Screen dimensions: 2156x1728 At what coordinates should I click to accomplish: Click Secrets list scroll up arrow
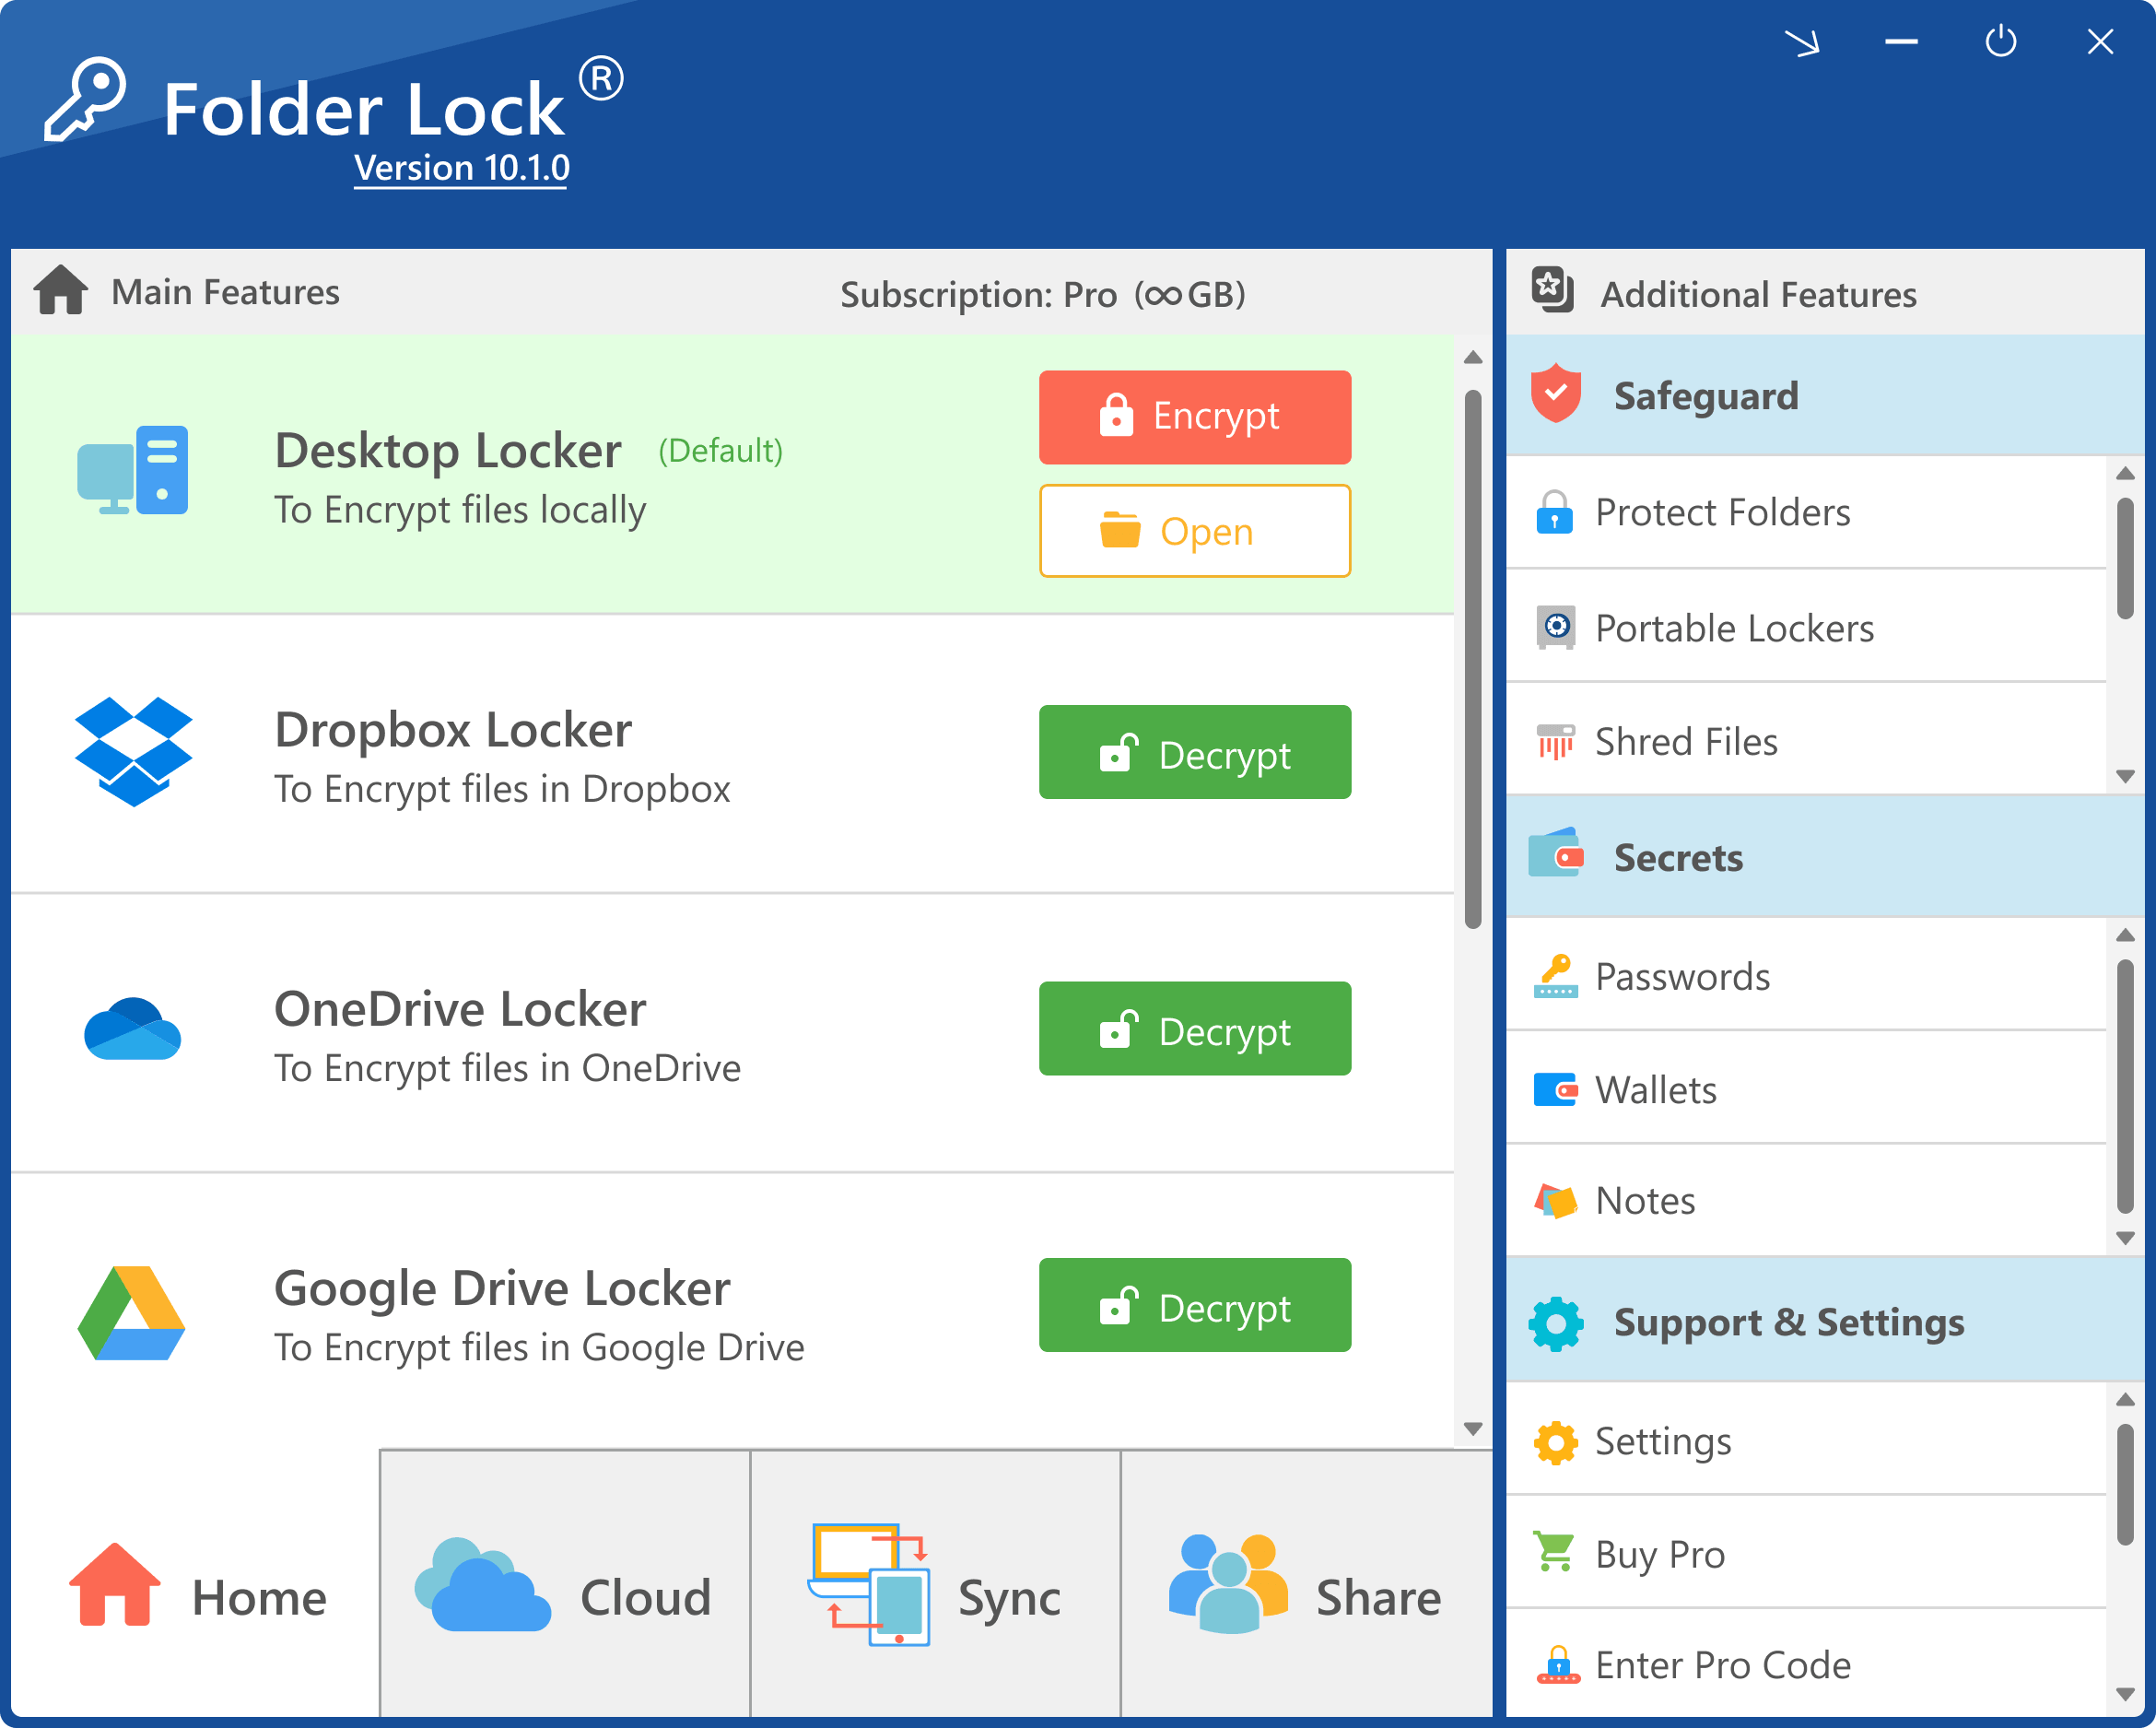click(x=2126, y=936)
